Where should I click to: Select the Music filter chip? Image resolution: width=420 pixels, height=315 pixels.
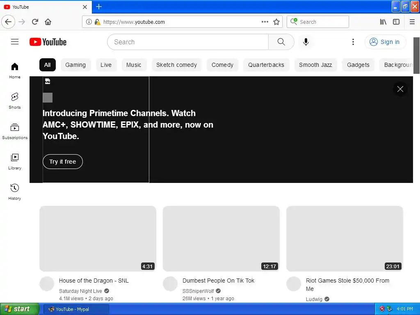[x=134, y=65]
